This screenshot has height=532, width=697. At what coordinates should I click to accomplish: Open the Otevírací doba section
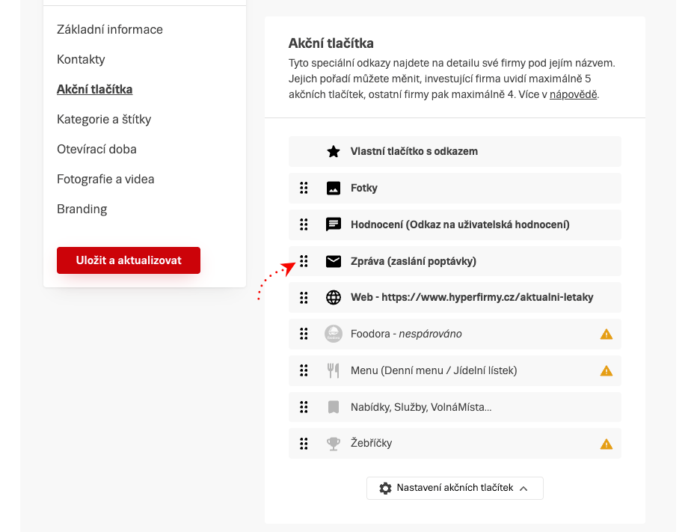click(96, 150)
